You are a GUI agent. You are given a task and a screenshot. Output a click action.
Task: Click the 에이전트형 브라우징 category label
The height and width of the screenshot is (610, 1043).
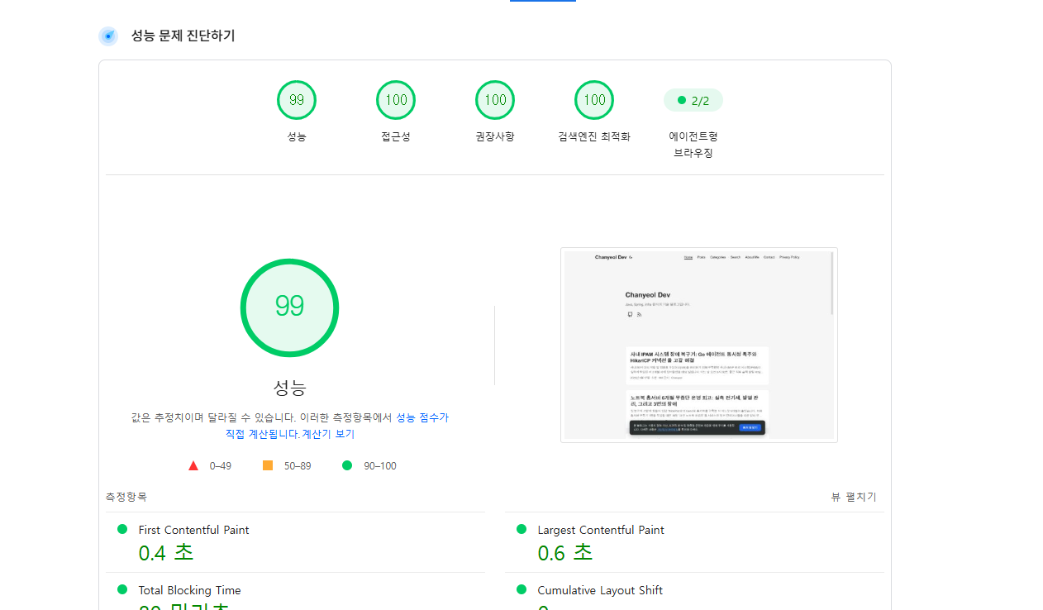click(693, 144)
